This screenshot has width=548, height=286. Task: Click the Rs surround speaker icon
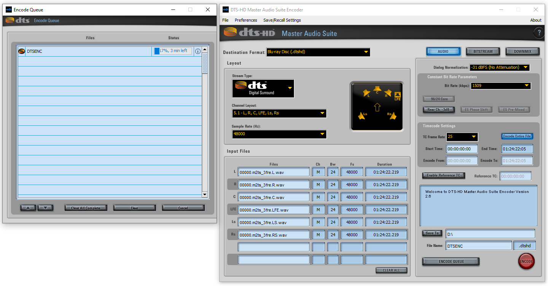click(392, 115)
